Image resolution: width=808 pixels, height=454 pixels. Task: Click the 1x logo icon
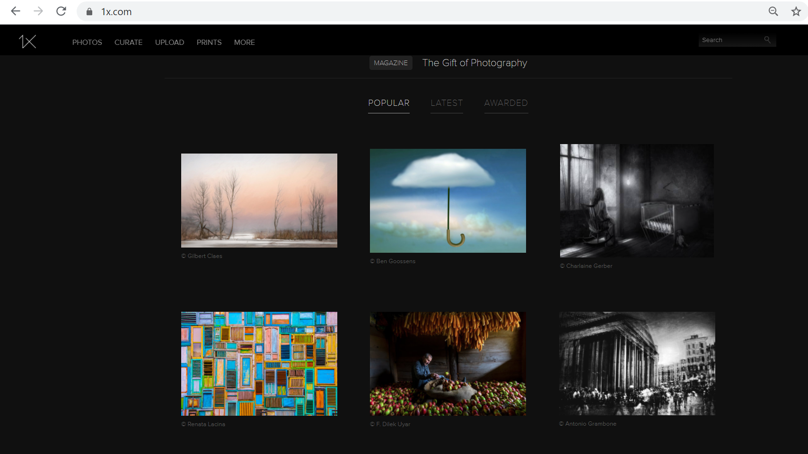coord(27,42)
